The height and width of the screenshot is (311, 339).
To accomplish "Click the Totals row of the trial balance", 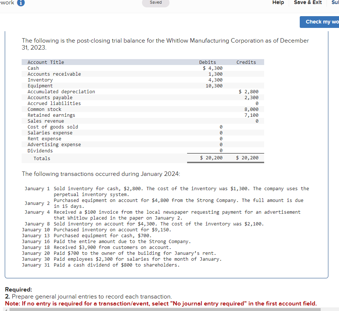I will pyautogui.click(x=41, y=158).
